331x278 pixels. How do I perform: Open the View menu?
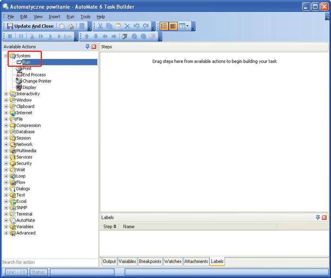38,17
